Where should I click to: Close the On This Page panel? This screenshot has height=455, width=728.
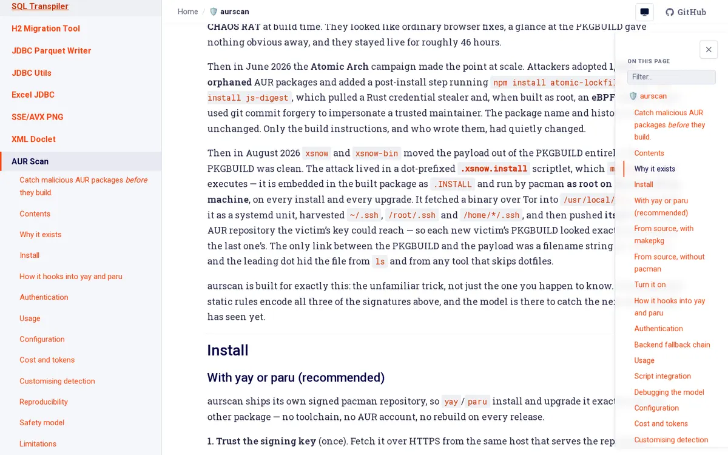coord(709,50)
